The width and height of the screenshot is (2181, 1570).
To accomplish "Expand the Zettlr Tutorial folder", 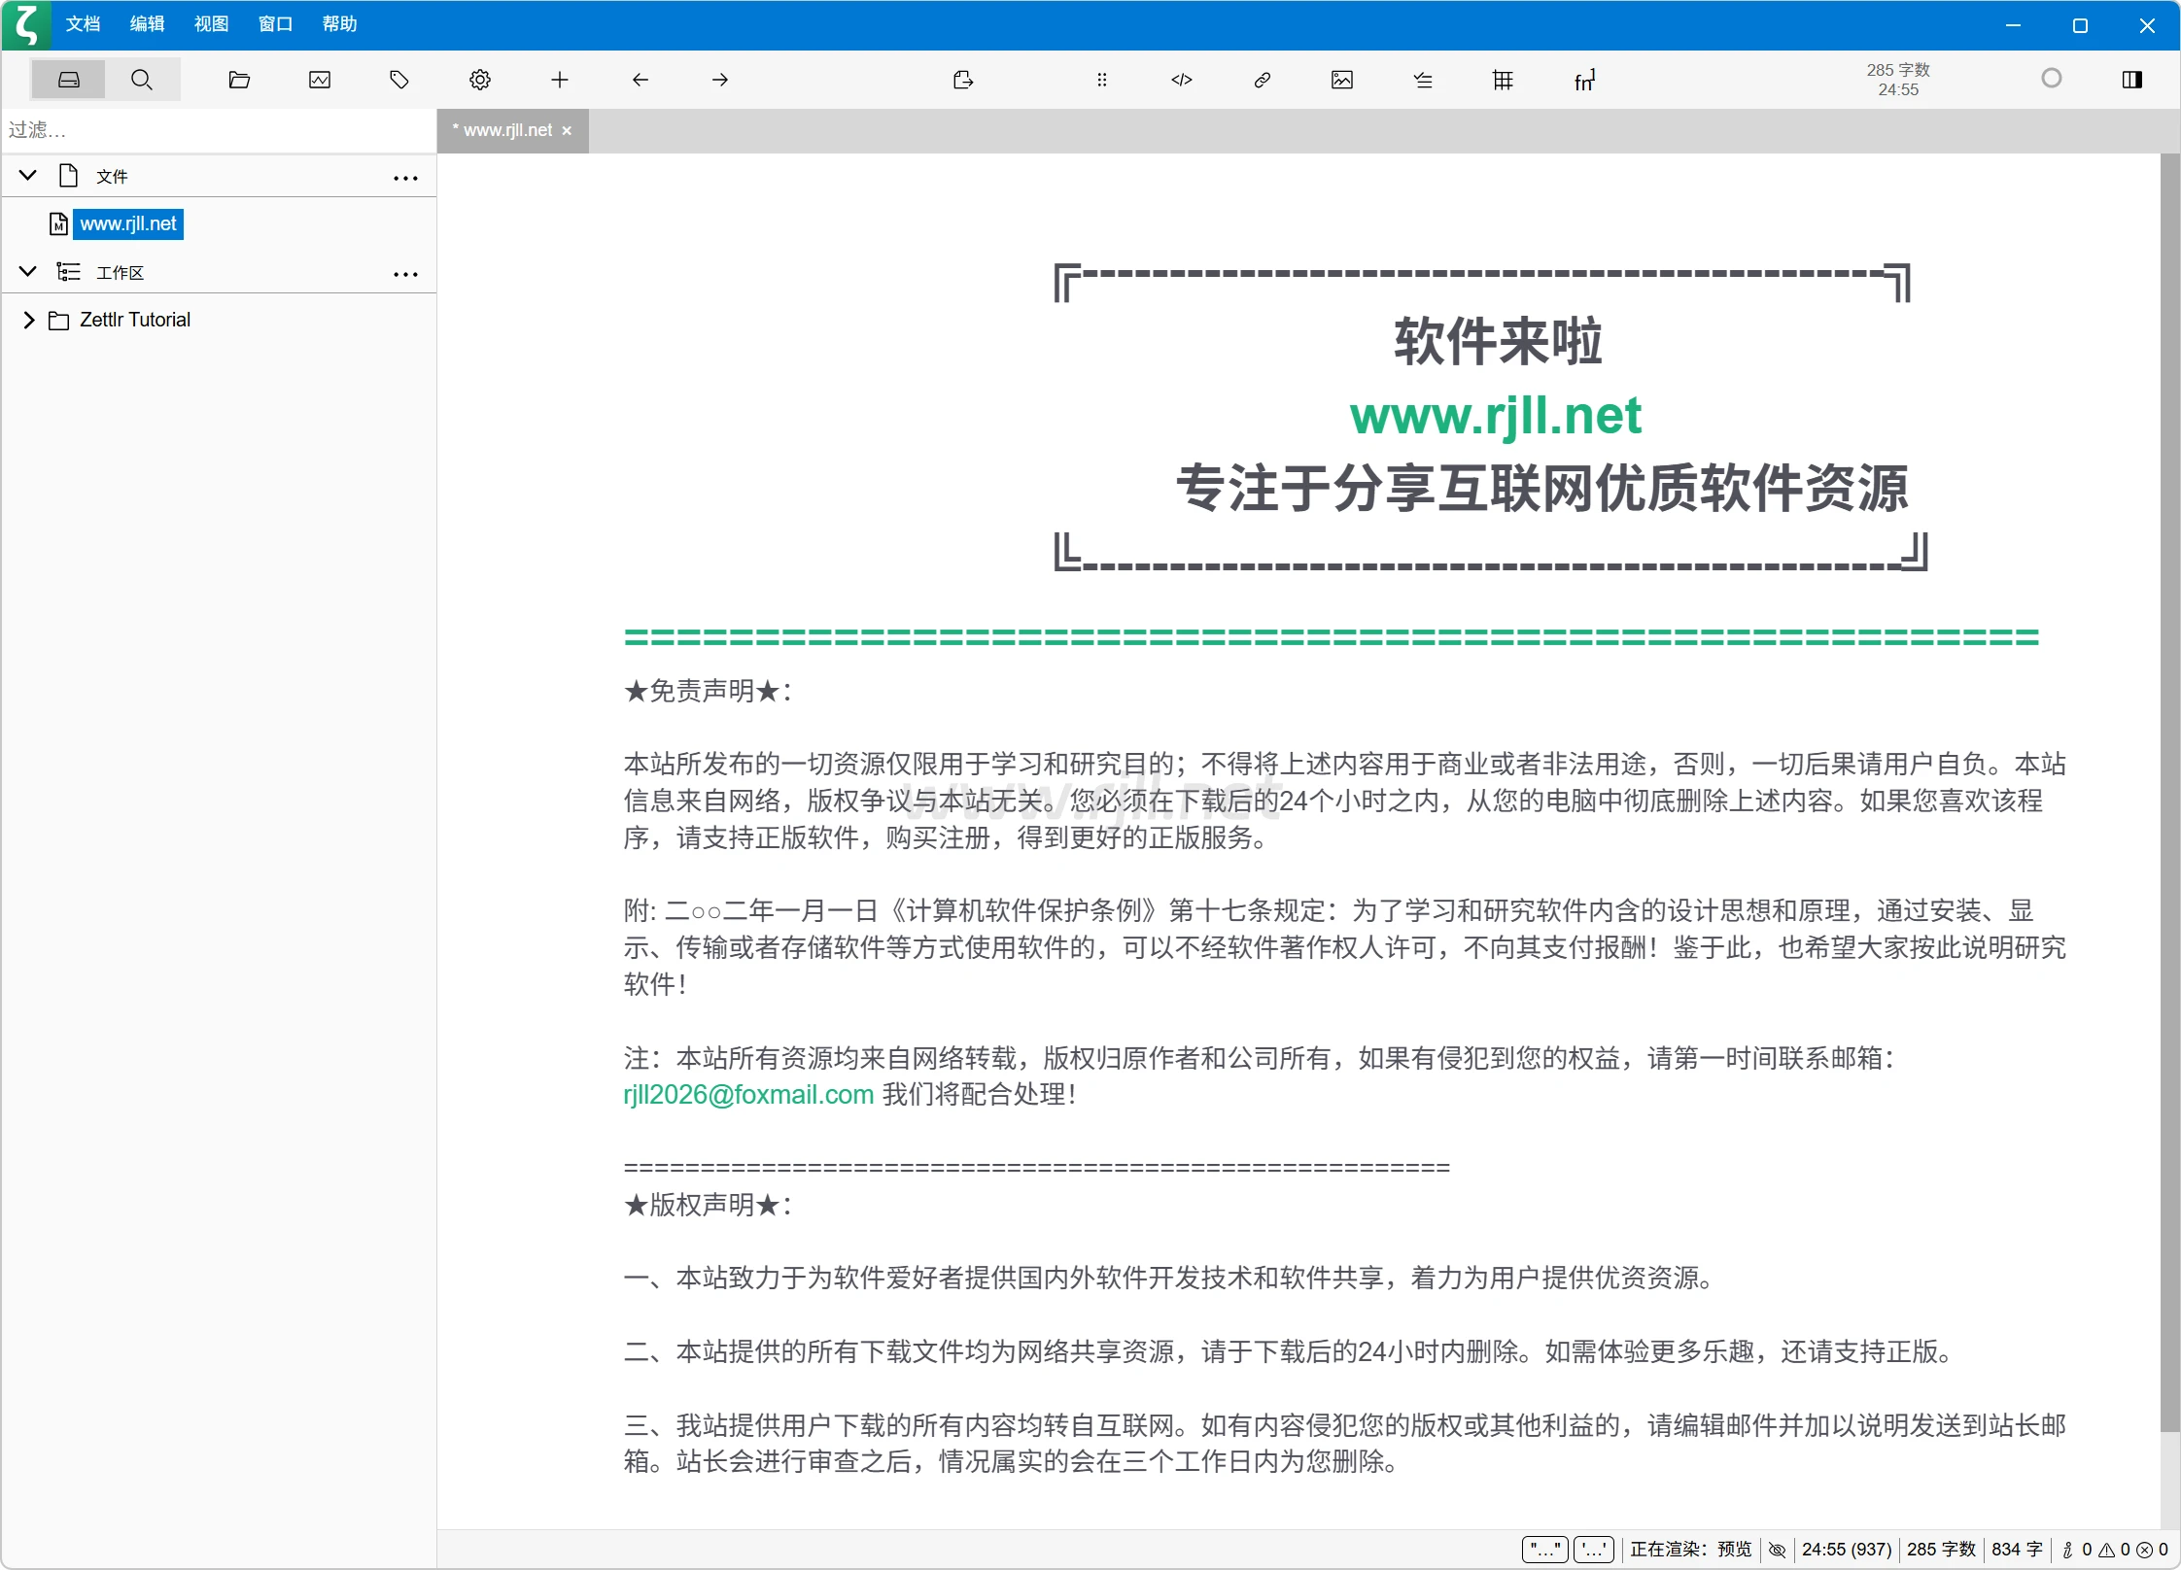I will pos(28,320).
